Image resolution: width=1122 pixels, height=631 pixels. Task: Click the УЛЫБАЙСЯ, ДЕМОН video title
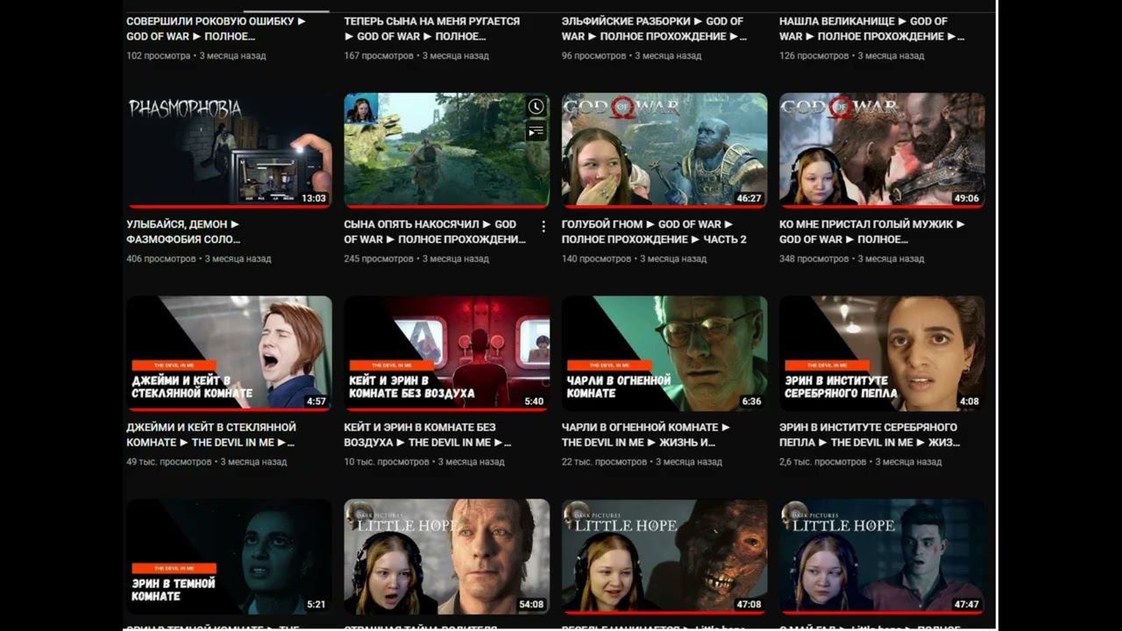[x=183, y=231]
